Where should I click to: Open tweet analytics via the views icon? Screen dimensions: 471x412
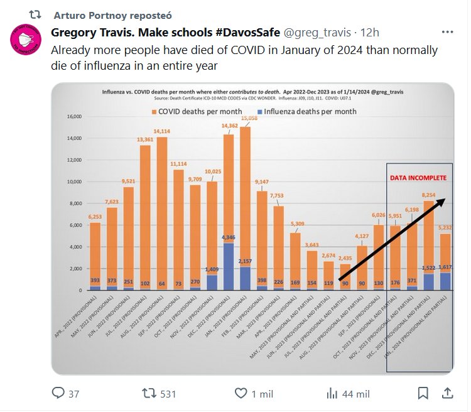[332, 393]
